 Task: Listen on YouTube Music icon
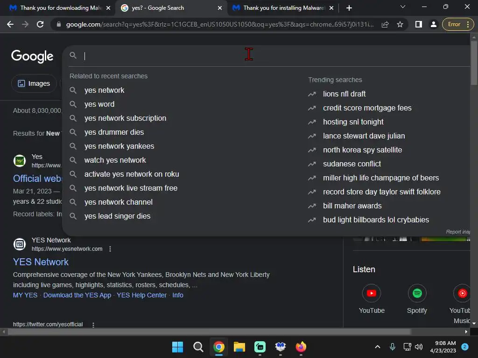[462, 293]
